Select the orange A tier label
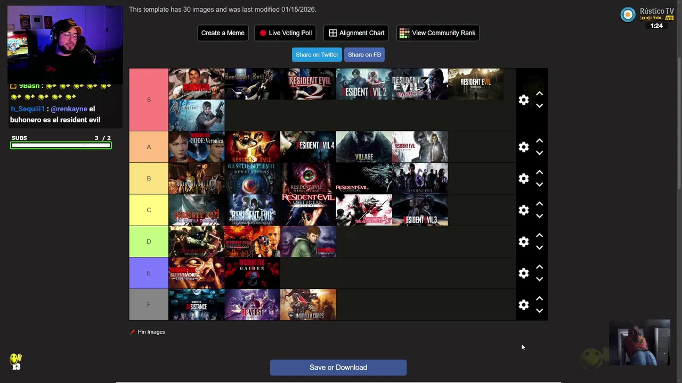The image size is (682, 383). click(149, 147)
